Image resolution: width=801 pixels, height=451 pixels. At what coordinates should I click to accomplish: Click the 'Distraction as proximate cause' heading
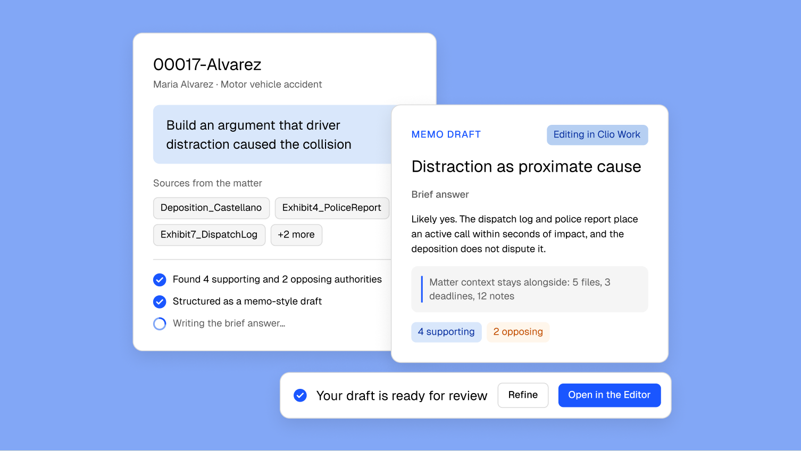(x=527, y=167)
